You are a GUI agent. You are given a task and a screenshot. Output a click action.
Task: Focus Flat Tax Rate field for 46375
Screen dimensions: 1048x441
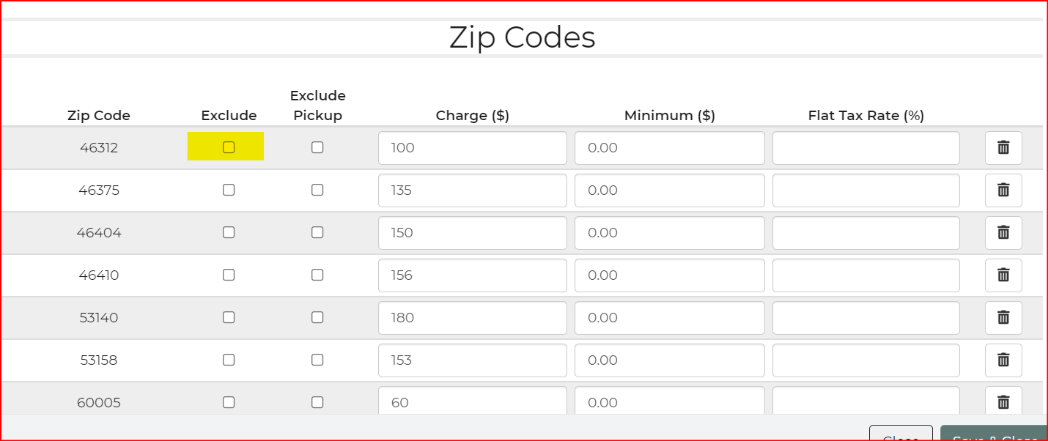[866, 190]
